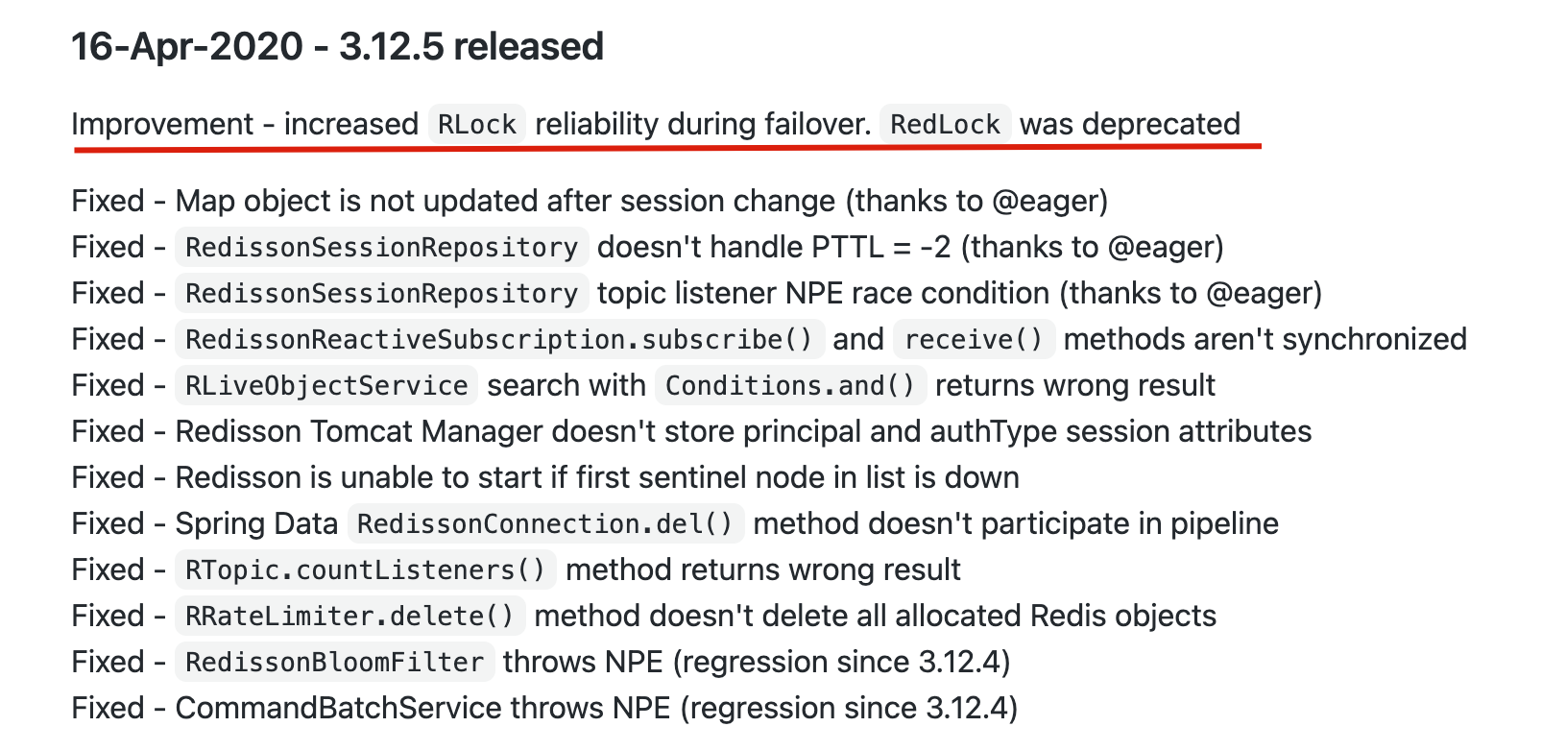Click the word Improvement in the underlined line

coord(162,125)
